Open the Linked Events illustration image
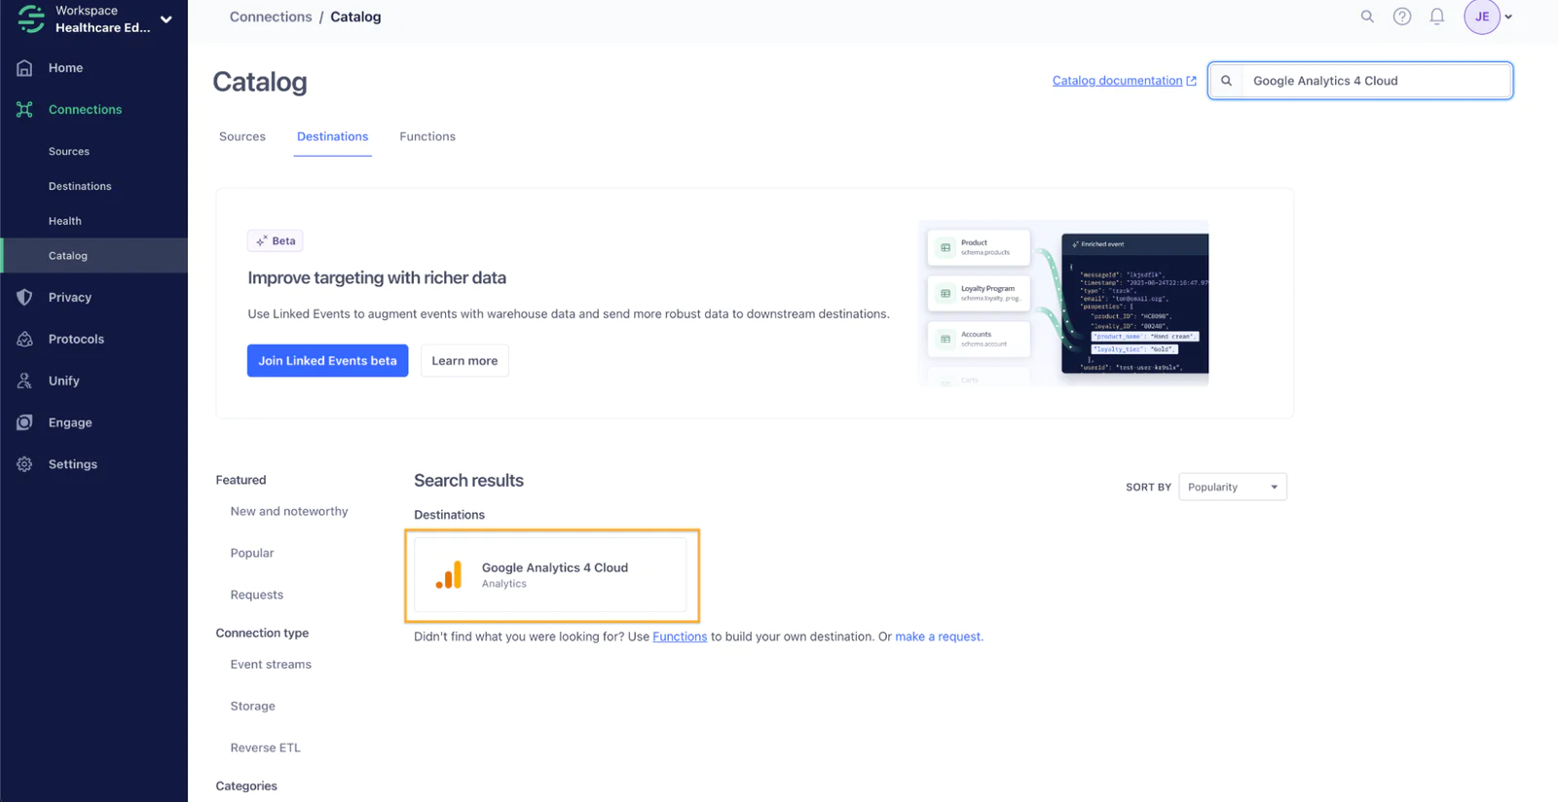The image size is (1558, 802). [x=1063, y=303]
